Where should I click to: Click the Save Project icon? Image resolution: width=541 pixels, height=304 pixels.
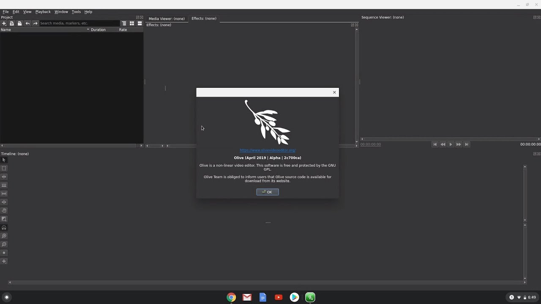coord(19,23)
